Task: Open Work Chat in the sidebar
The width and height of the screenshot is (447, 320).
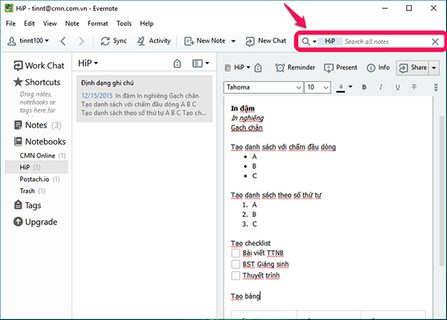Action: tap(39, 66)
